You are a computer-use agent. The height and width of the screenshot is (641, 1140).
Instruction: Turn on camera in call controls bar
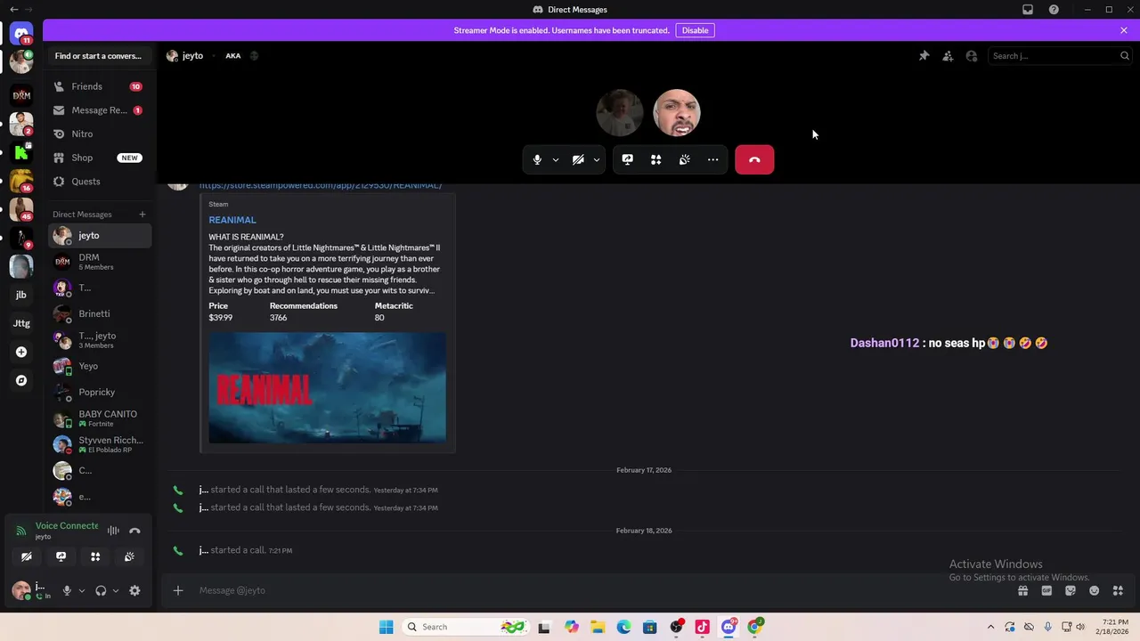click(x=578, y=160)
